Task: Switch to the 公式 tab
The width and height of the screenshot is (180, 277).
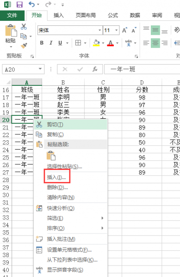Action: (x=113, y=16)
